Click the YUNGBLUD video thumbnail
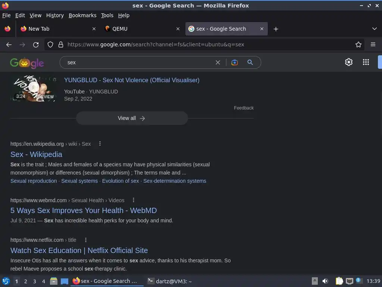 [34, 88]
